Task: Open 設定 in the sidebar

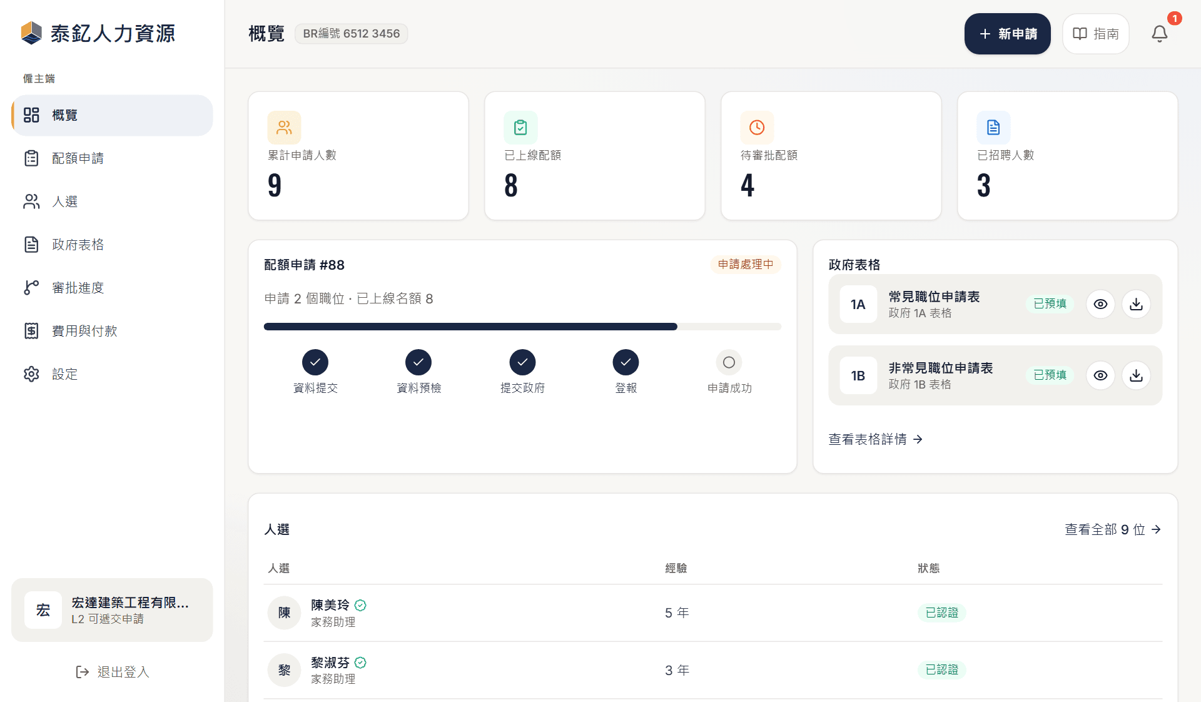Action: [113, 374]
